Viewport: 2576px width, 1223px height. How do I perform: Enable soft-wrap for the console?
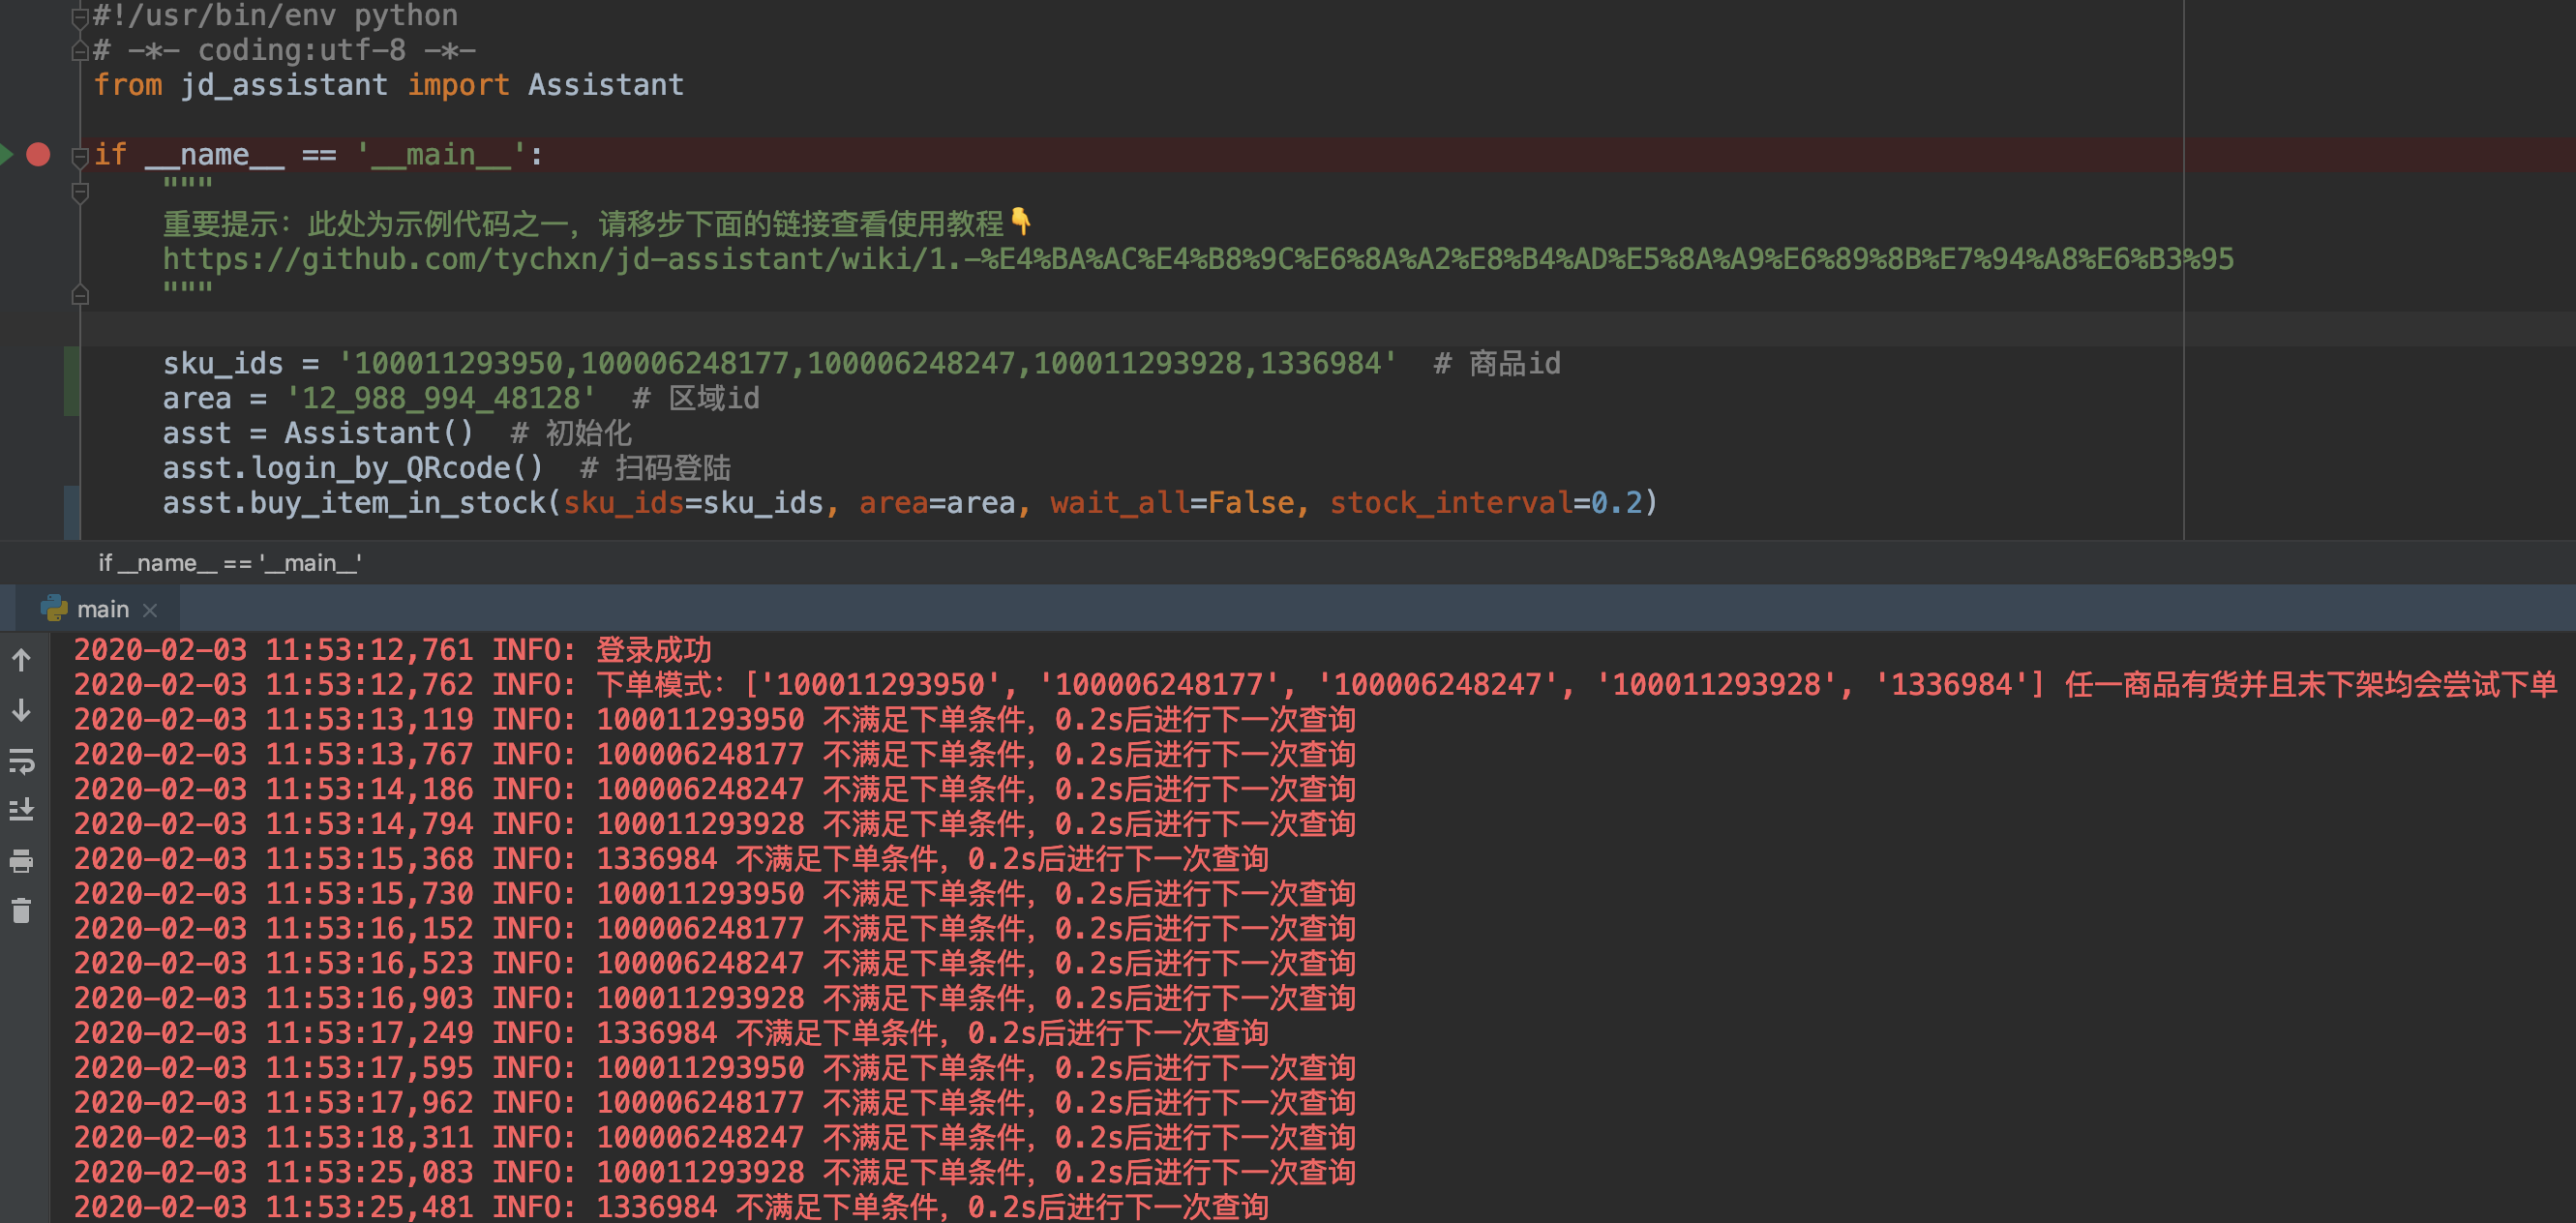coord(20,763)
